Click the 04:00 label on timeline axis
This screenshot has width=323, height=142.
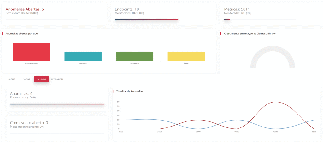pyautogui.click(x=198, y=132)
